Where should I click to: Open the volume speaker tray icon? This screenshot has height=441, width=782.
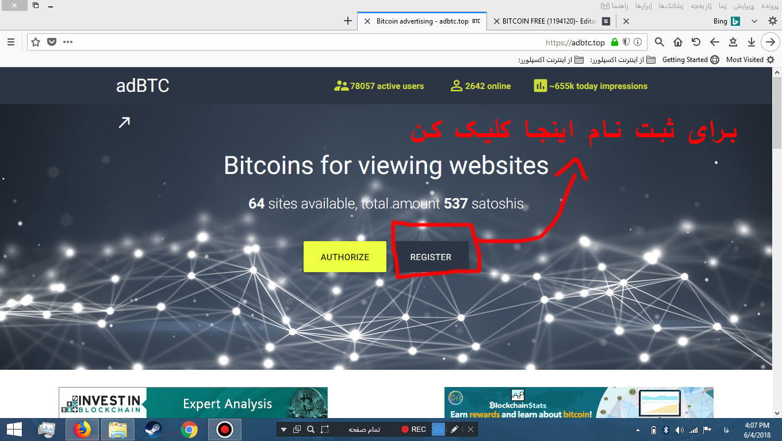pyautogui.click(x=679, y=430)
